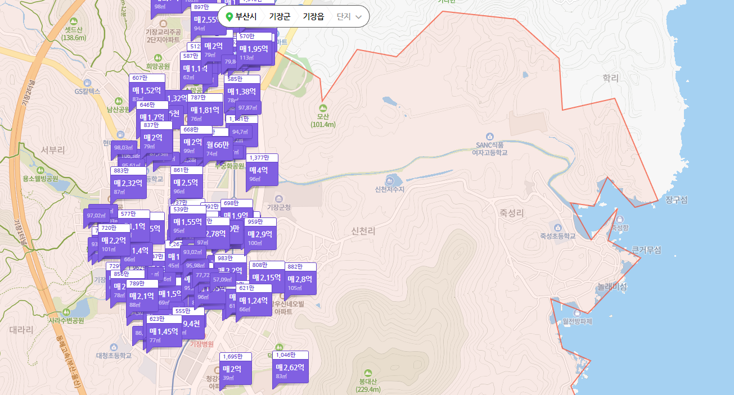Open the 기장군 district selector
Screen dimensions: 734x395
tap(280, 17)
